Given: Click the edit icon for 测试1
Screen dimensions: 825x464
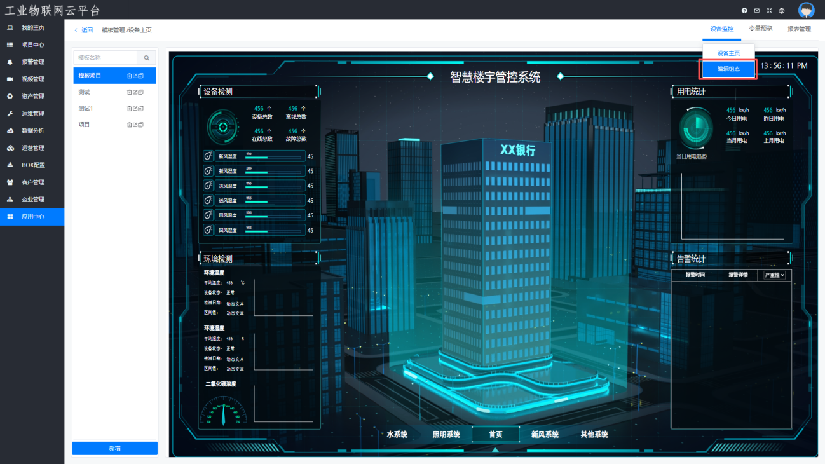Looking at the screenshot, I should 135,109.
